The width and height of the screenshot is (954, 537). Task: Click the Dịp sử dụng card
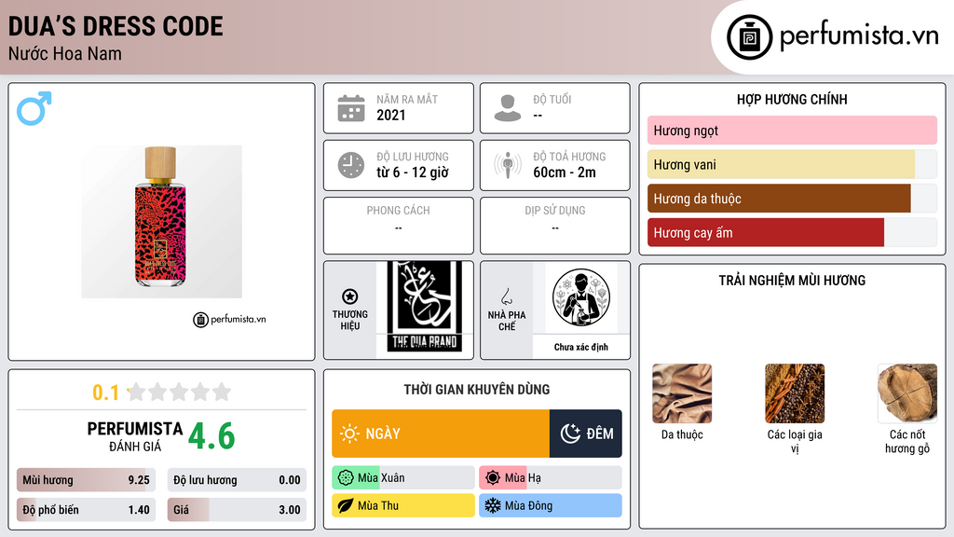pyautogui.click(x=555, y=226)
